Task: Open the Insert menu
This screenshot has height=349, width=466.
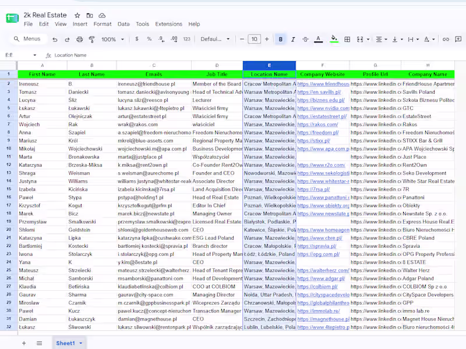Action: [80, 24]
